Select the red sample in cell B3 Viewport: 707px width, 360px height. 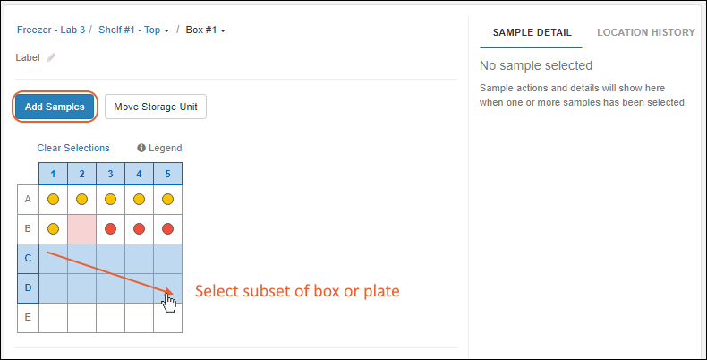tap(110, 229)
